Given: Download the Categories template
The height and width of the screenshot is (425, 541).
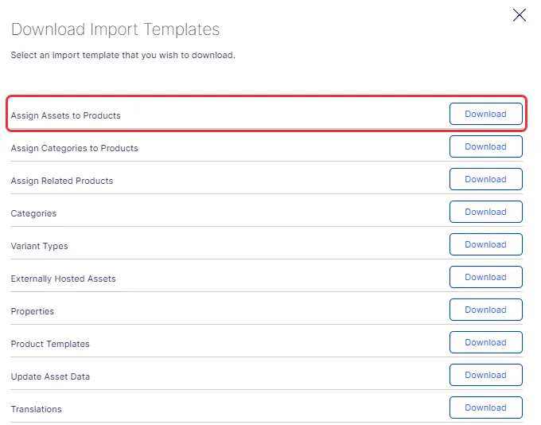Looking at the screenshot, I should (x=486, y=212).
